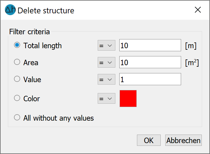Pick the All without any values option
This screenshot has width=210, height=154.
(17, 118)
